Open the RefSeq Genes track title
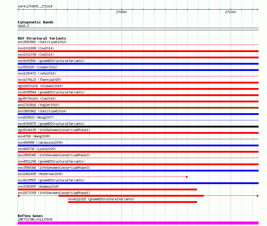This screenshot has height=226, width=267. click(x=30, y=216)
